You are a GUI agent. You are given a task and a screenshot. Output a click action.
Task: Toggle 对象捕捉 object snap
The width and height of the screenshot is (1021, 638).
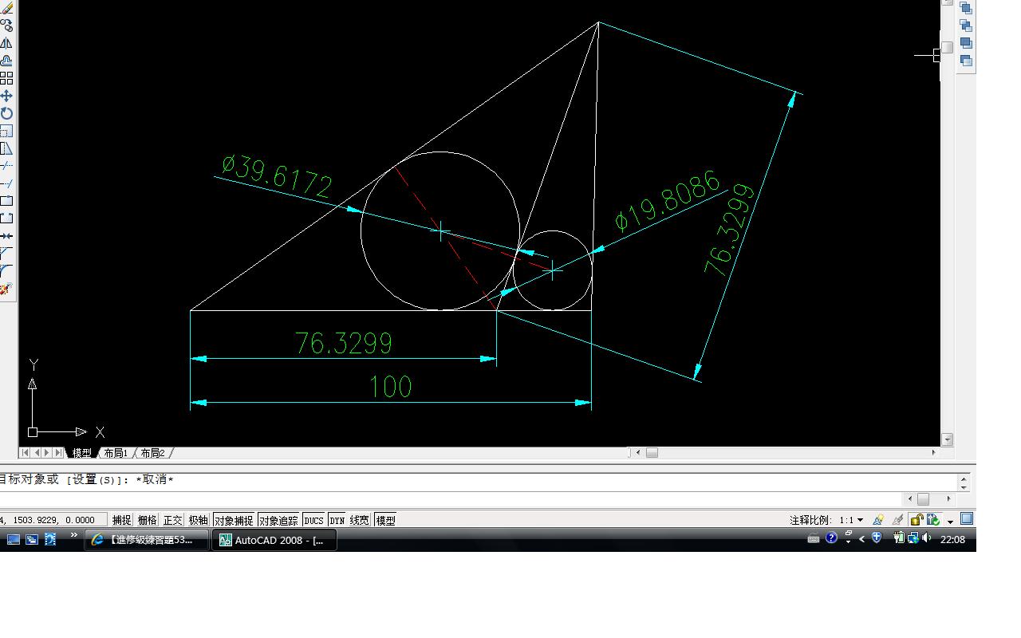[x=234, y=520]
